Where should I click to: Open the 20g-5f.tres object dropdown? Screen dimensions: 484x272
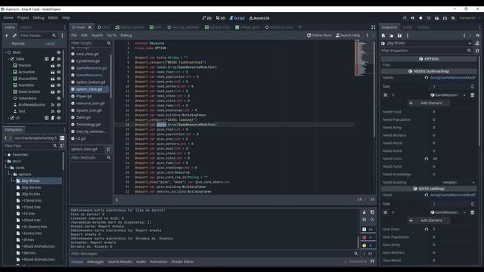pyautogui.click(x=470, y=44)
